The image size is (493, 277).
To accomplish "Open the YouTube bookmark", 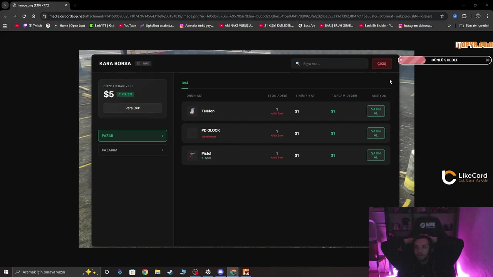I will pos(127,26).
